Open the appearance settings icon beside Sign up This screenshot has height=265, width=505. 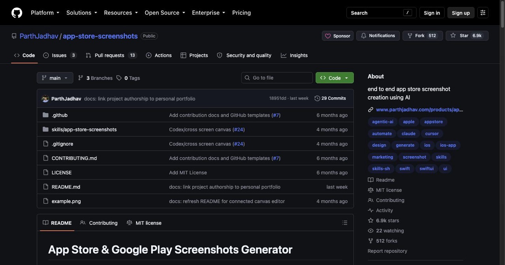[x=483, y=13]
